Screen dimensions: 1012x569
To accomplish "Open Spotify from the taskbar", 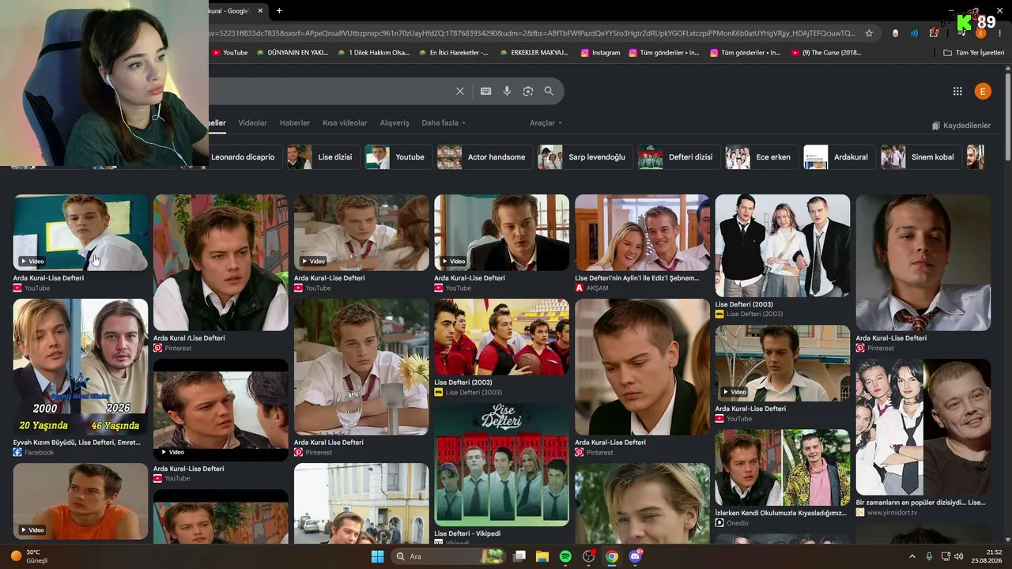I will [x=565, y=556].
